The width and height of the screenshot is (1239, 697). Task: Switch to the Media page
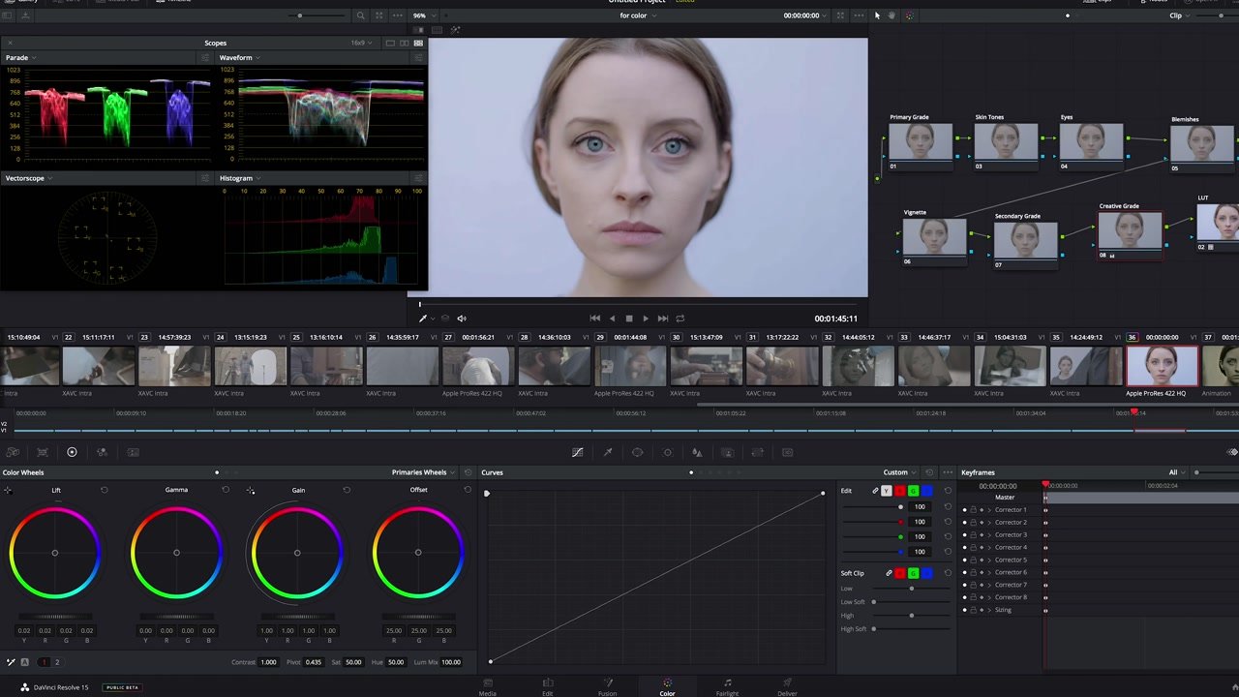(488, 687)
